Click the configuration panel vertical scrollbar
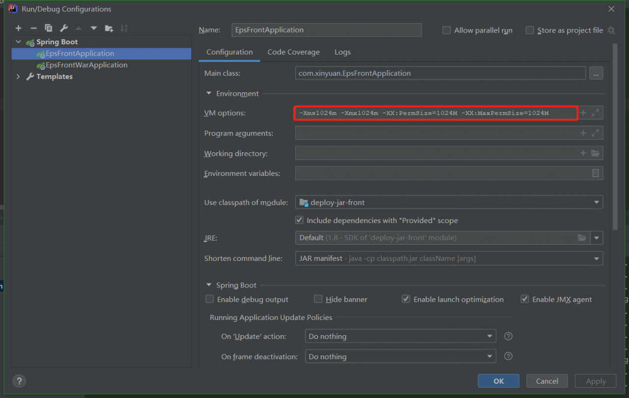 pyautogui.click(x=615, y=137)
